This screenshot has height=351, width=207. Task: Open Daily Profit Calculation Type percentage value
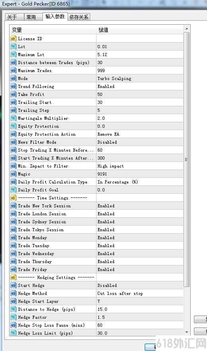point(118,182)
